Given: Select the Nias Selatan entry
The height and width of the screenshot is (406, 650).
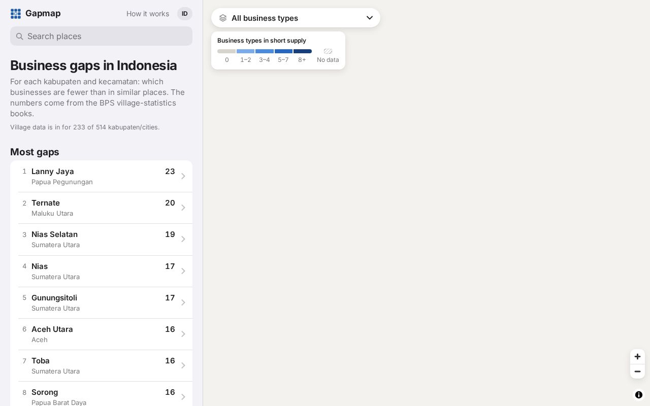Looking at the screenshot, I should click(x=101, y=239).
